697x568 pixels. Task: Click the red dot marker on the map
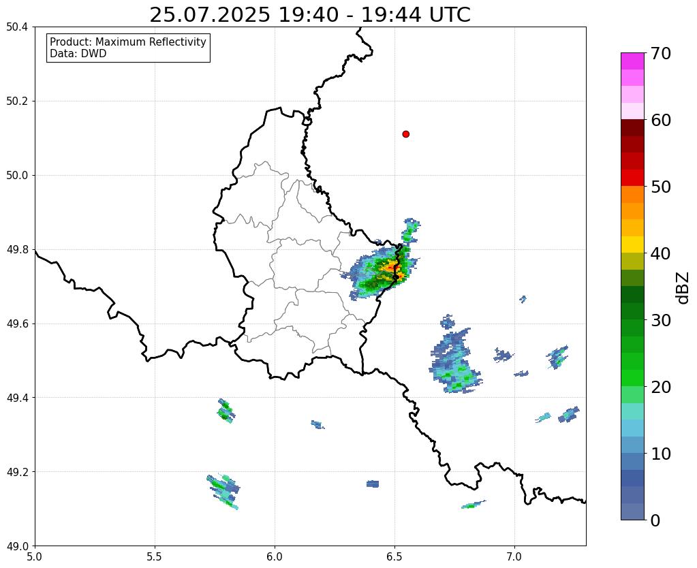point(405,134)
